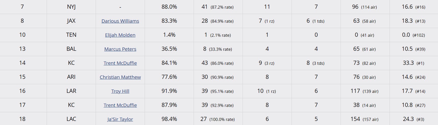438x125 pixels.
Task: Select Trent McDuffie link in week 17 row
Action: (120, 105)
